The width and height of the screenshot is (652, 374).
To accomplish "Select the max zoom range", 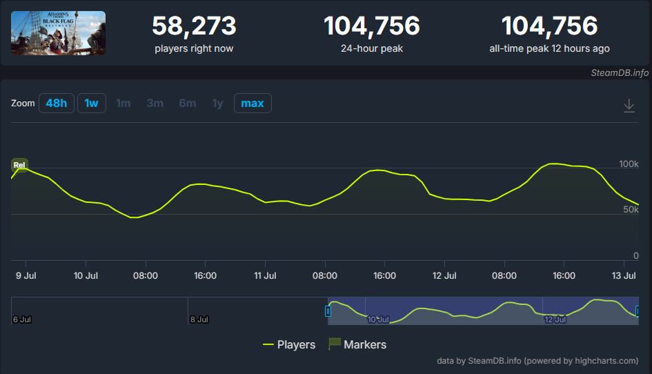I will click(x=253, y=104).
